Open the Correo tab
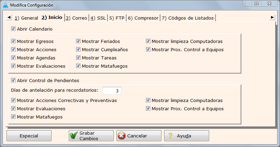Screen dimensions: 280x147 (x=76, y=18)
